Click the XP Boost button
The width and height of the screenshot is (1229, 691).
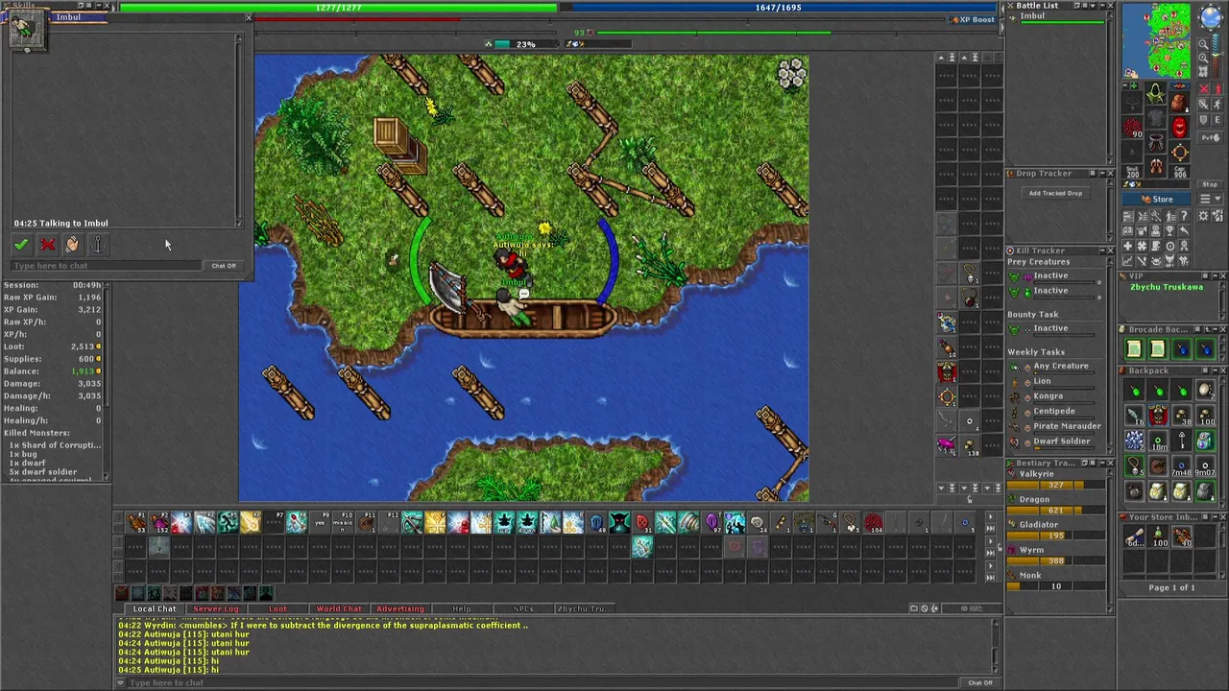click(x=972, y=19)
